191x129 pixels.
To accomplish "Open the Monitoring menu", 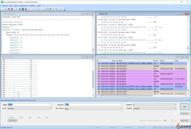I will (24, 6).
